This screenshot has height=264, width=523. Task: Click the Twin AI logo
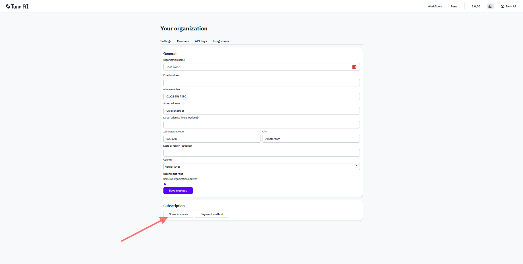17,6
